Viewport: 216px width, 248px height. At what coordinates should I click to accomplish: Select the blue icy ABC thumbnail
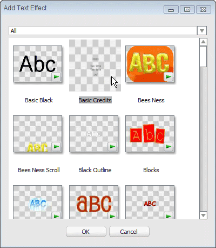38,202
